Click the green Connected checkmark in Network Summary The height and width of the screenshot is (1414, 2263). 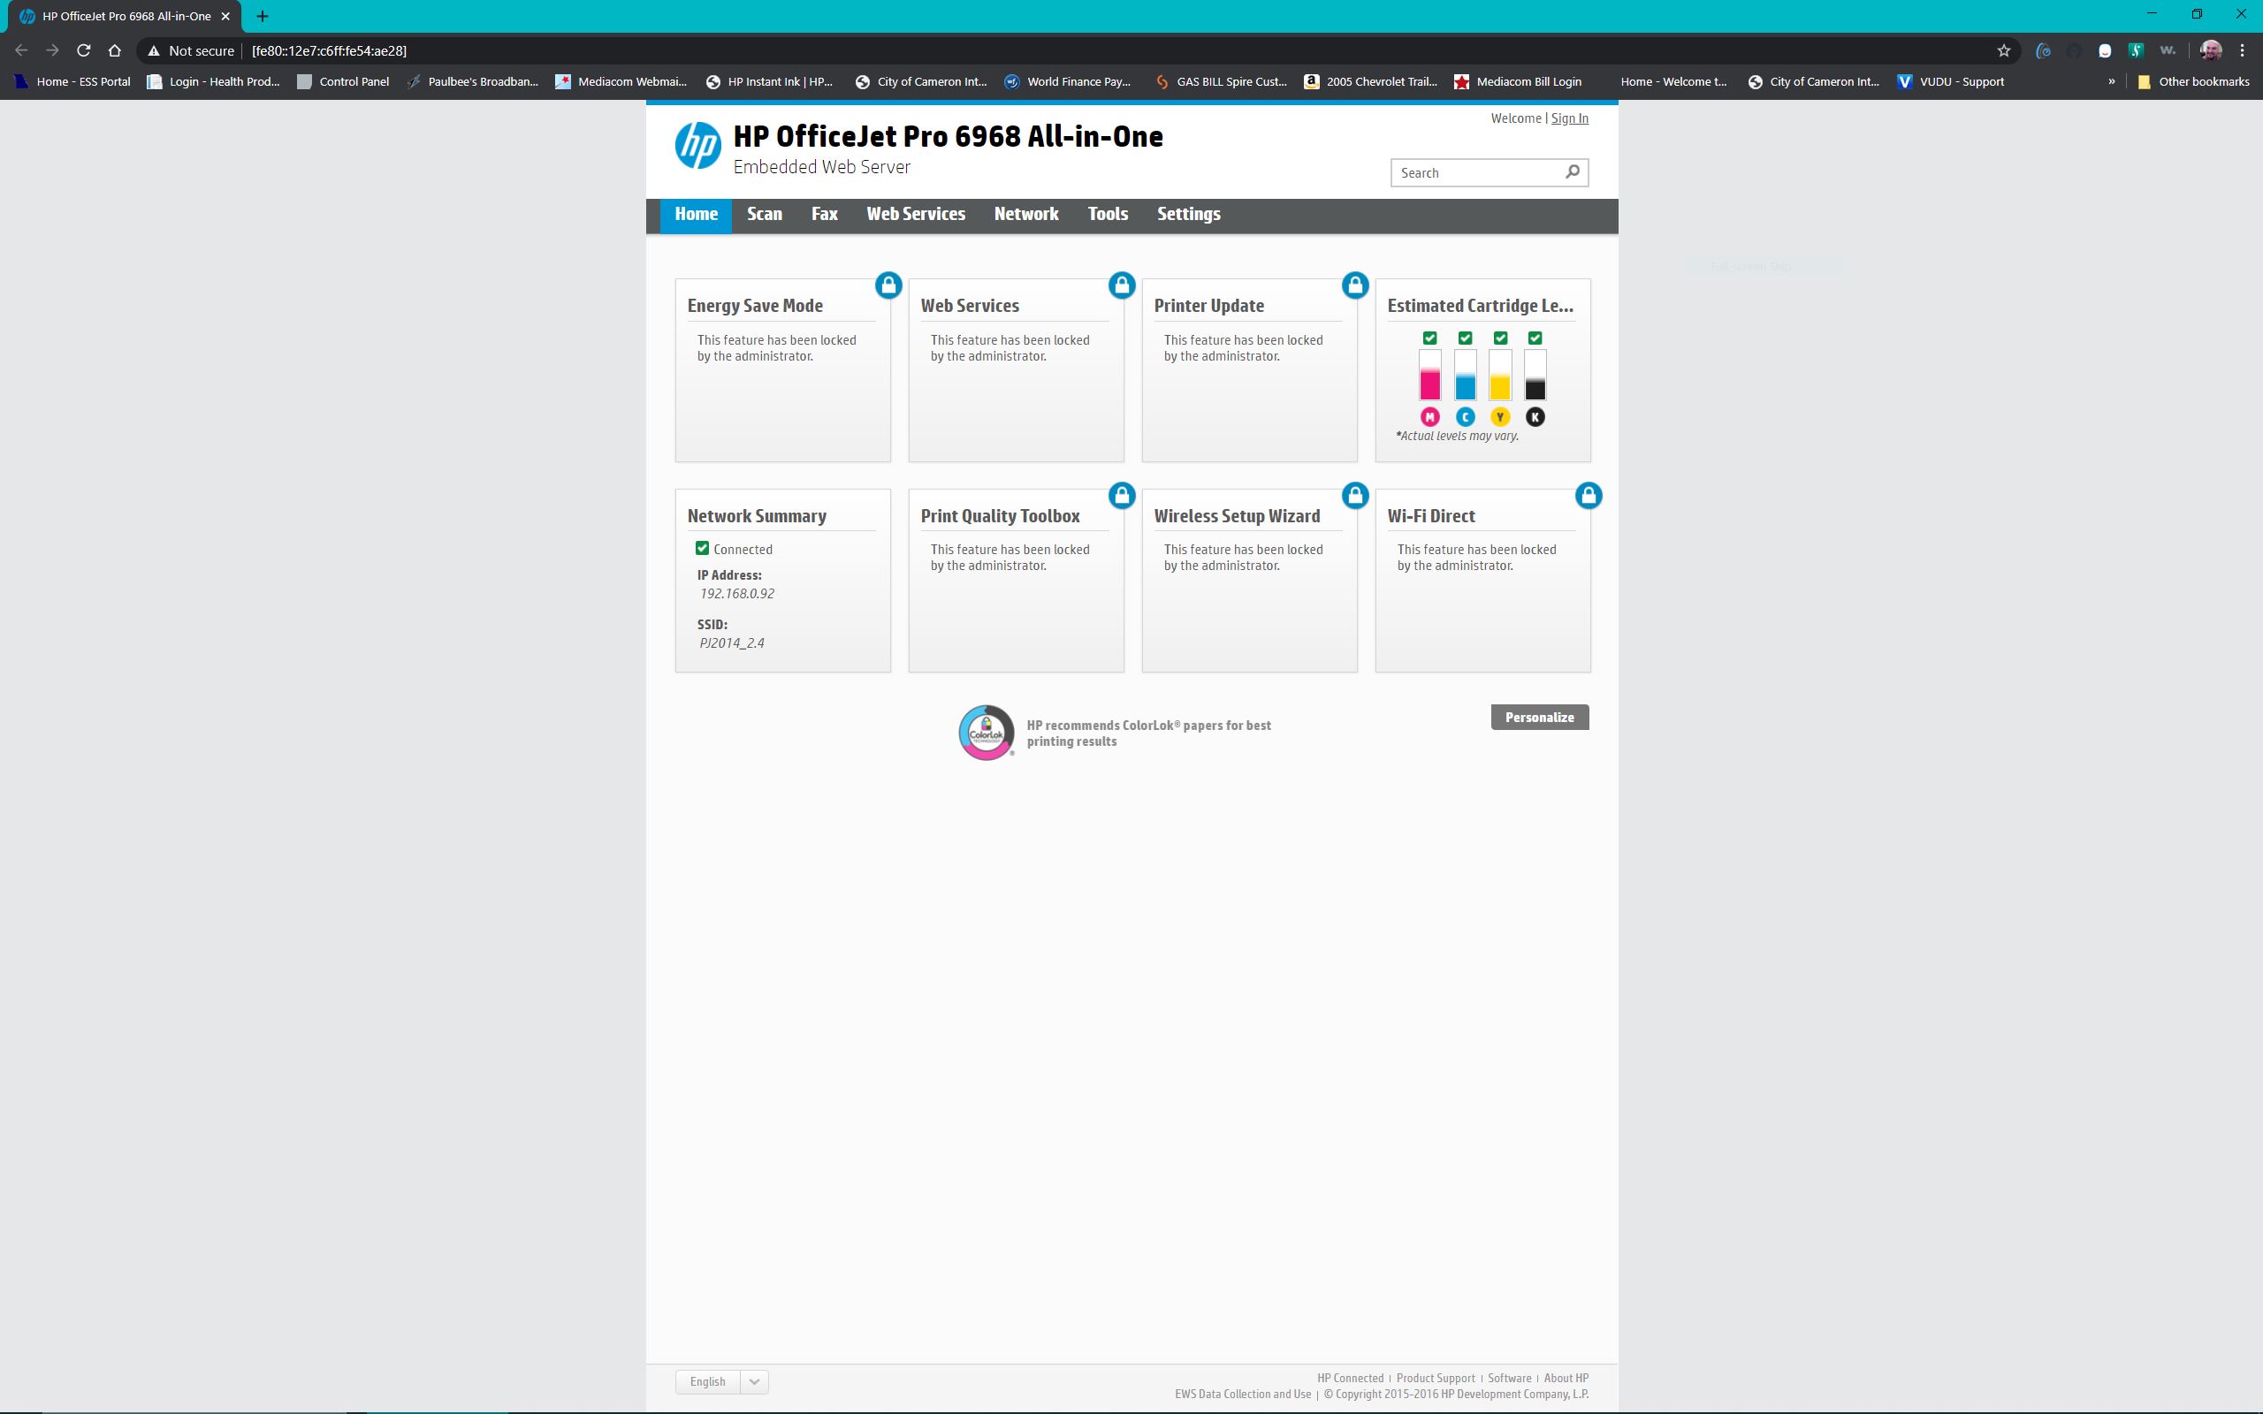click(702, 548)
